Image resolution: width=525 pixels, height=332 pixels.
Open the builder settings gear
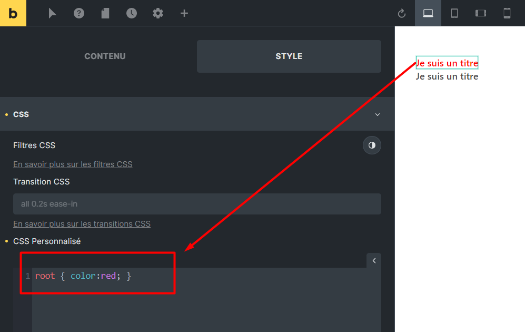(158, 13)
